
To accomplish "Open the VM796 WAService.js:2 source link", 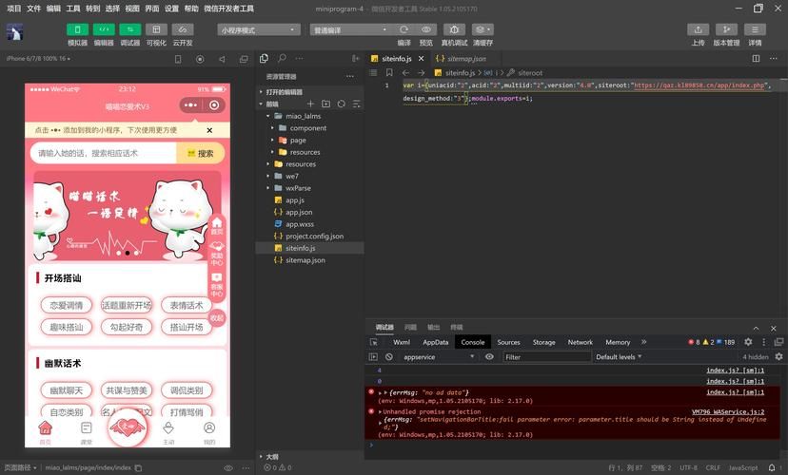I will click(x=727, y=412).
